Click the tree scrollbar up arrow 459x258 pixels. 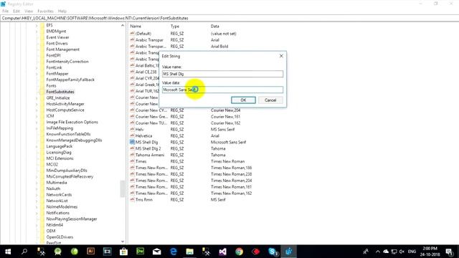[x=123, y=26]
